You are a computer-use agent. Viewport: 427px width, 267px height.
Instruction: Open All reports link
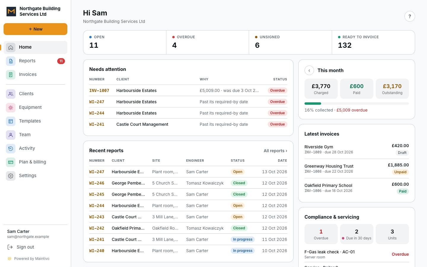click(x=275, y=151)
